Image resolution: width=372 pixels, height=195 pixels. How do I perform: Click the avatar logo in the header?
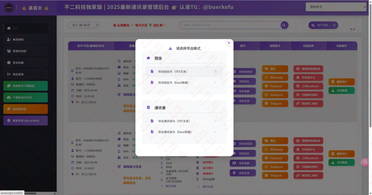pyautogui.click(x=9, y=8)
